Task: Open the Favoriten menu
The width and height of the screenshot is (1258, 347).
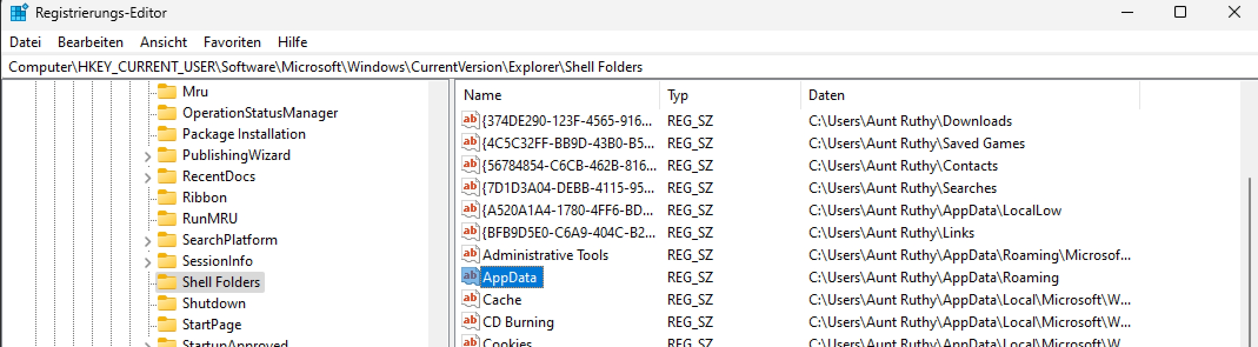Action: [232, 42]
